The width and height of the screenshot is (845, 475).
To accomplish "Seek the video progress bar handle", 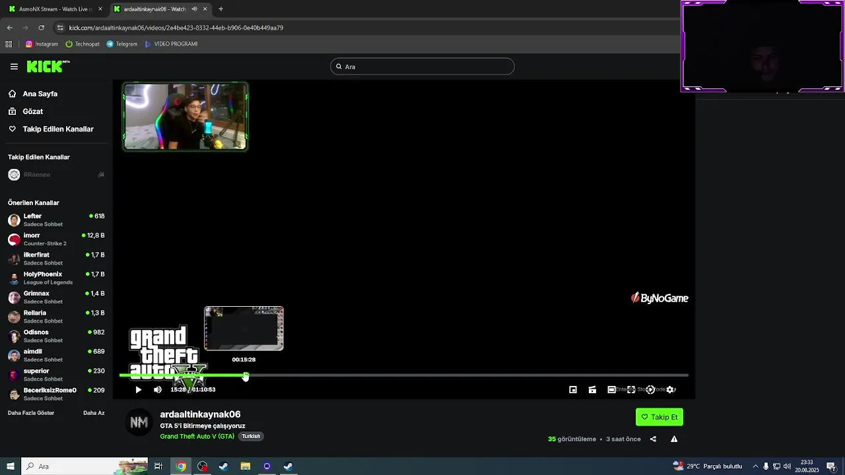I will click(x=246, y=376).
